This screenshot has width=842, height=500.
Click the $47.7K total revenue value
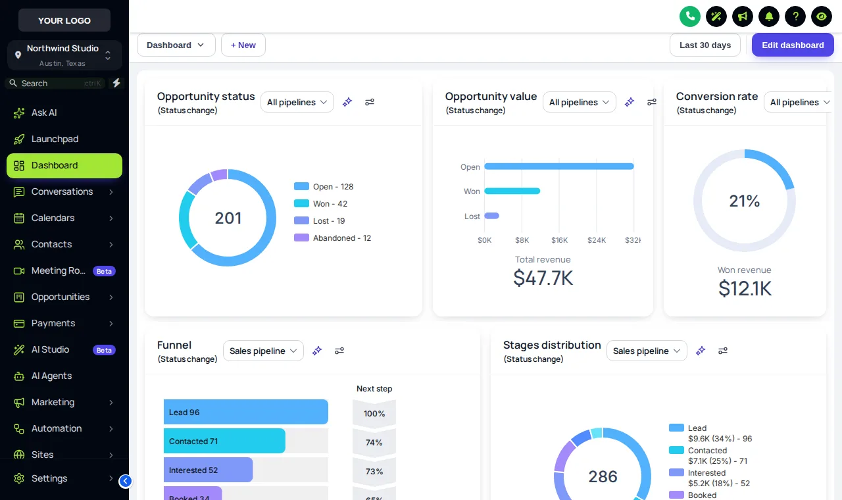coord(543,278)
